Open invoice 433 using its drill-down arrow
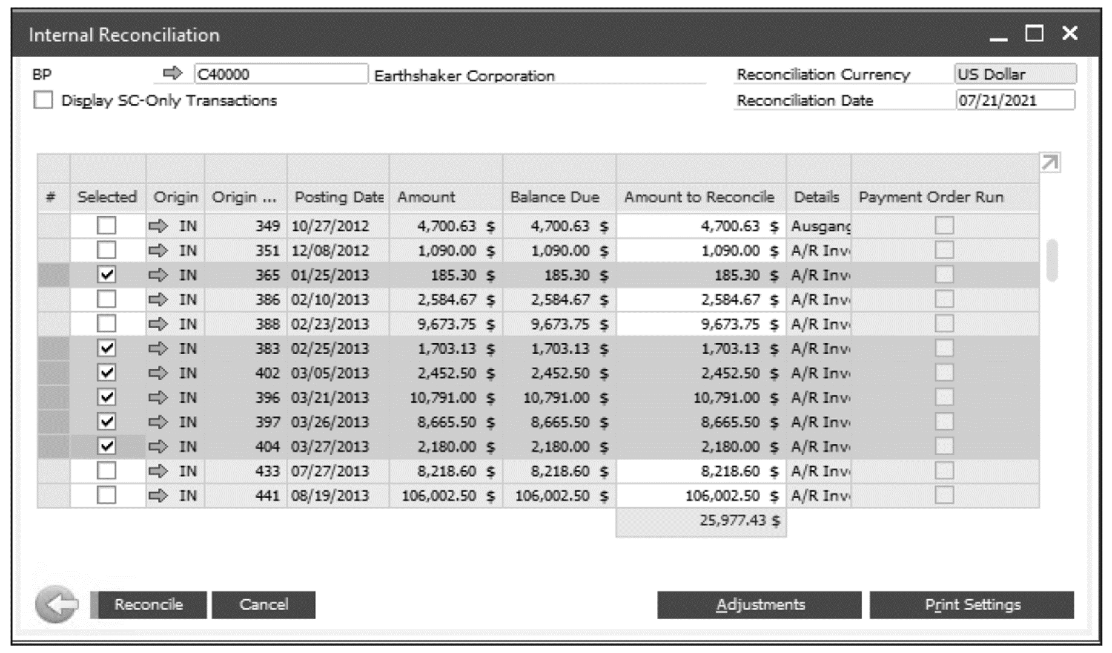This screenshot has height=653, width=1112. click(159, 470)
